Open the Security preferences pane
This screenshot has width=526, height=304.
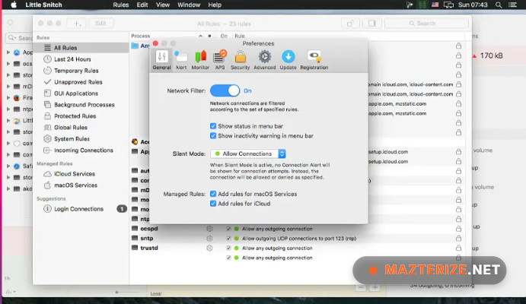click(x=241, y=60)
